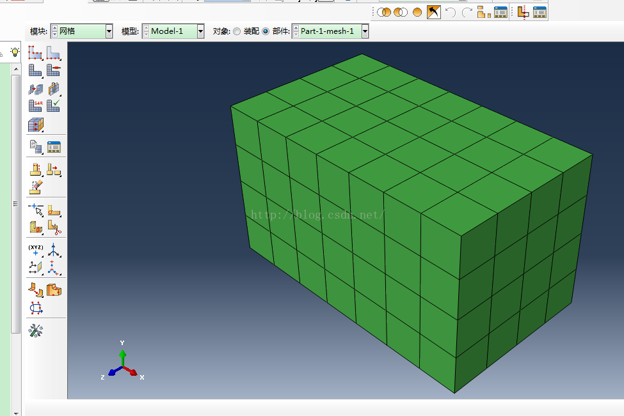The height and width of the screenshot is (416, 624).
Task: Expand the Model-1 model dropdown
Action: tap(200, 31)
